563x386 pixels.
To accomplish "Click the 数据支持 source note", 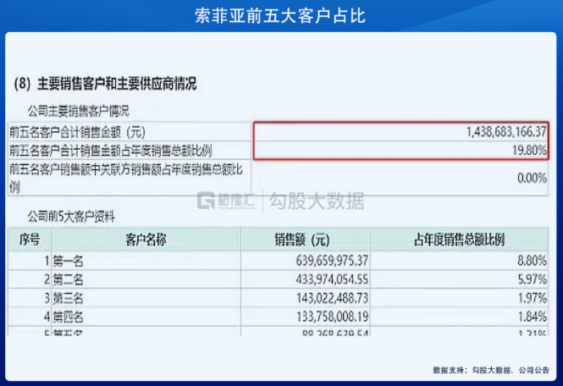I will pos(491,370).
